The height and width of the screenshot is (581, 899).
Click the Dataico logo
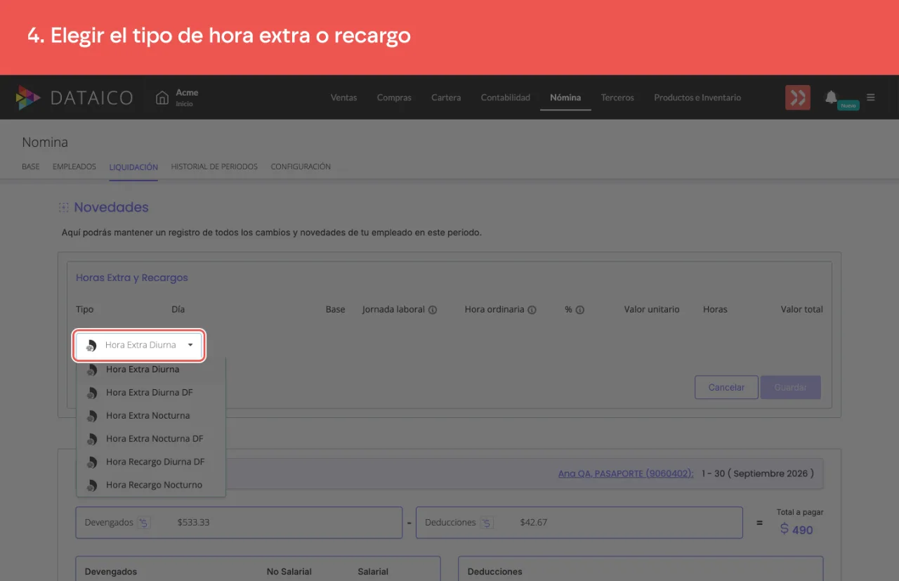74,98
